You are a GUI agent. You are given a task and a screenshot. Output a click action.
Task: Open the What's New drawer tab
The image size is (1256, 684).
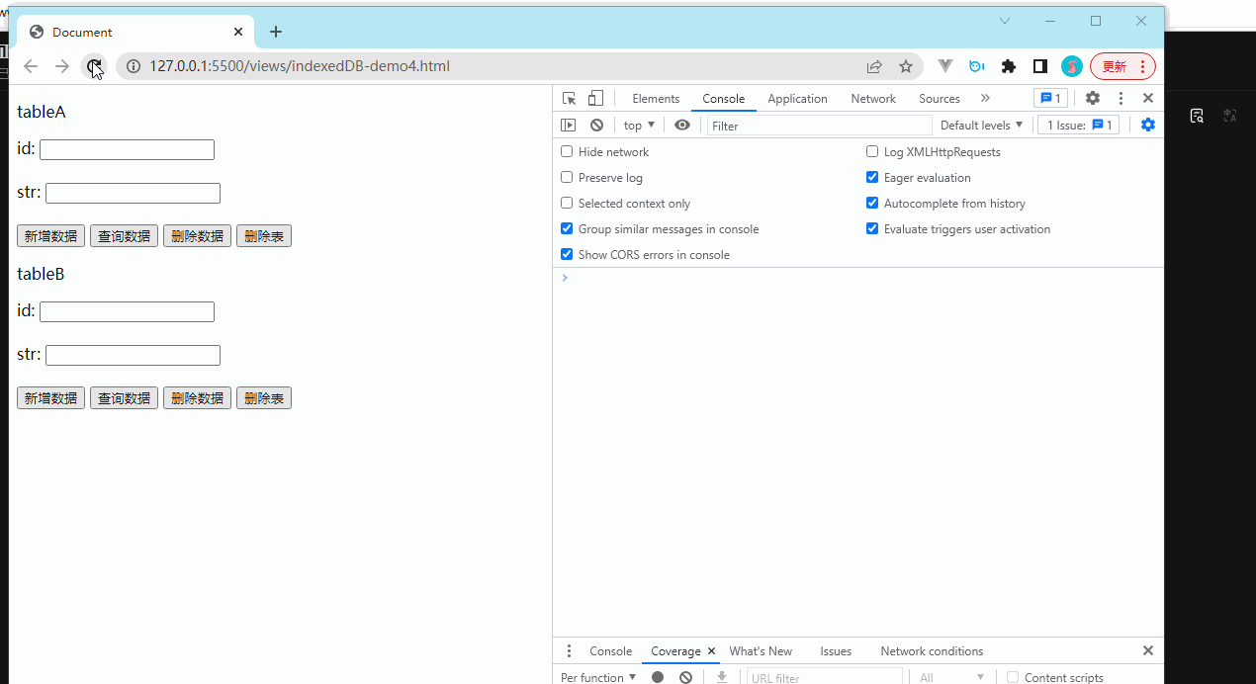point(761,650)
